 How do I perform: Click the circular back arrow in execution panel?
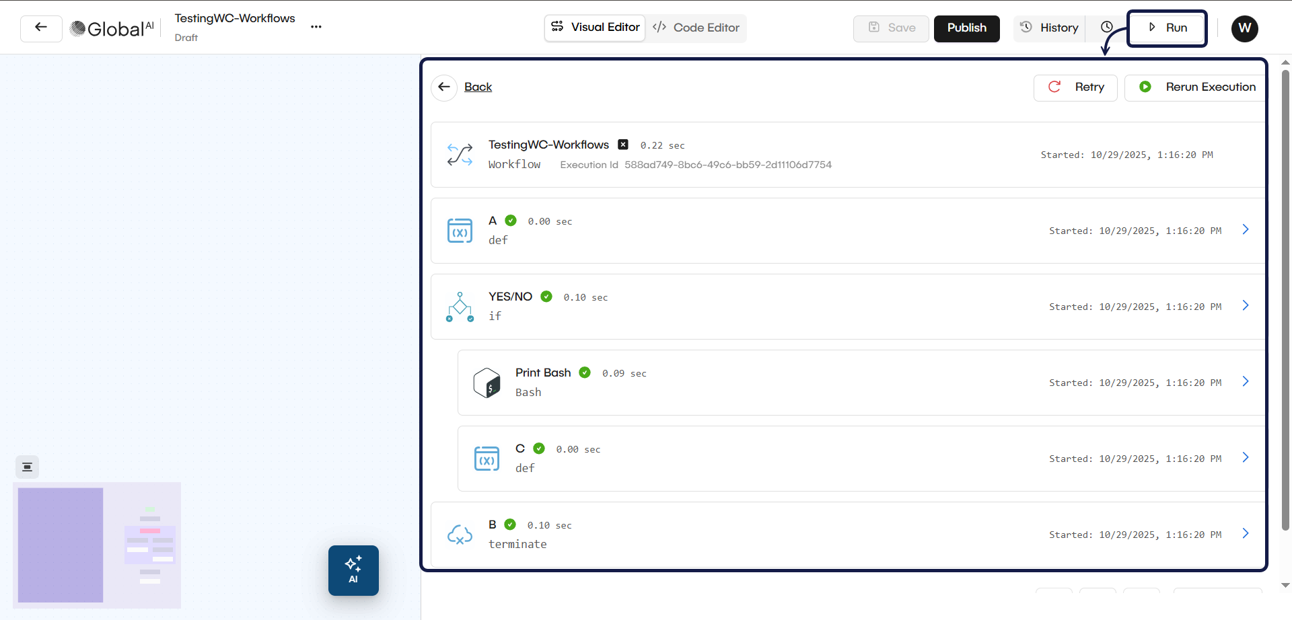click(x=444, y=87)
